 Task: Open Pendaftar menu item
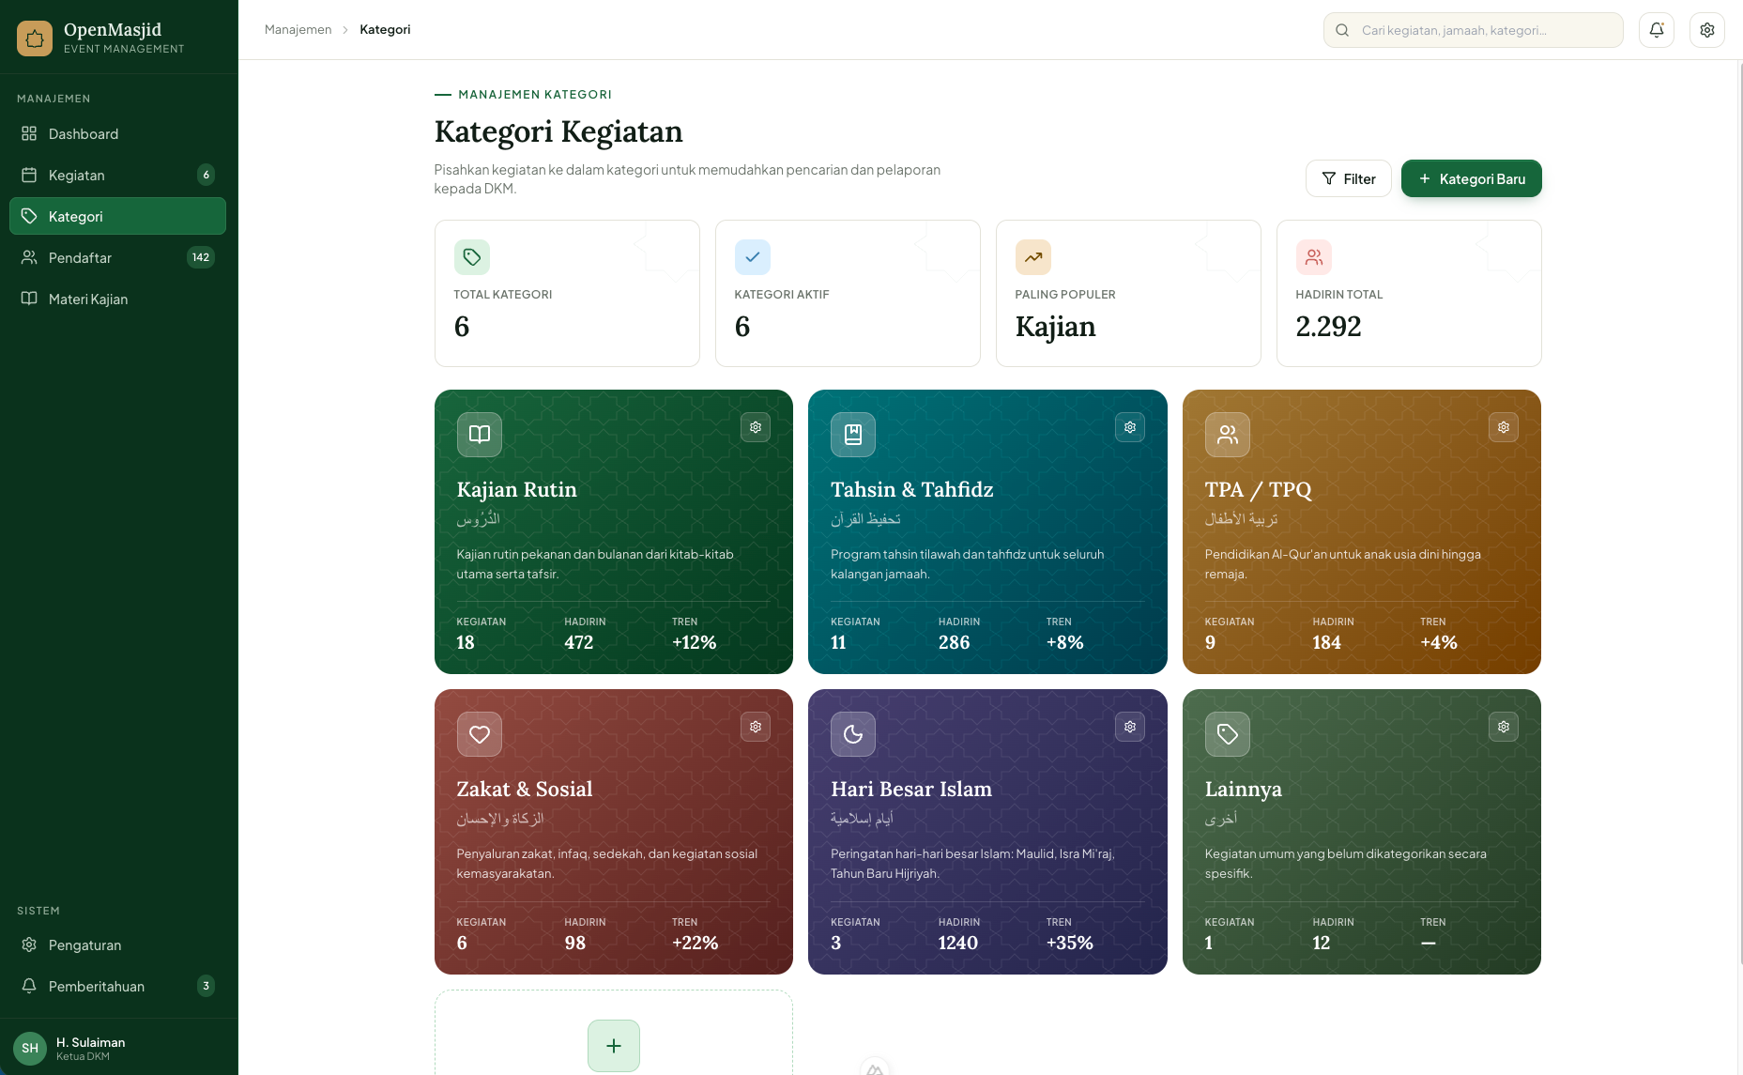117,257
